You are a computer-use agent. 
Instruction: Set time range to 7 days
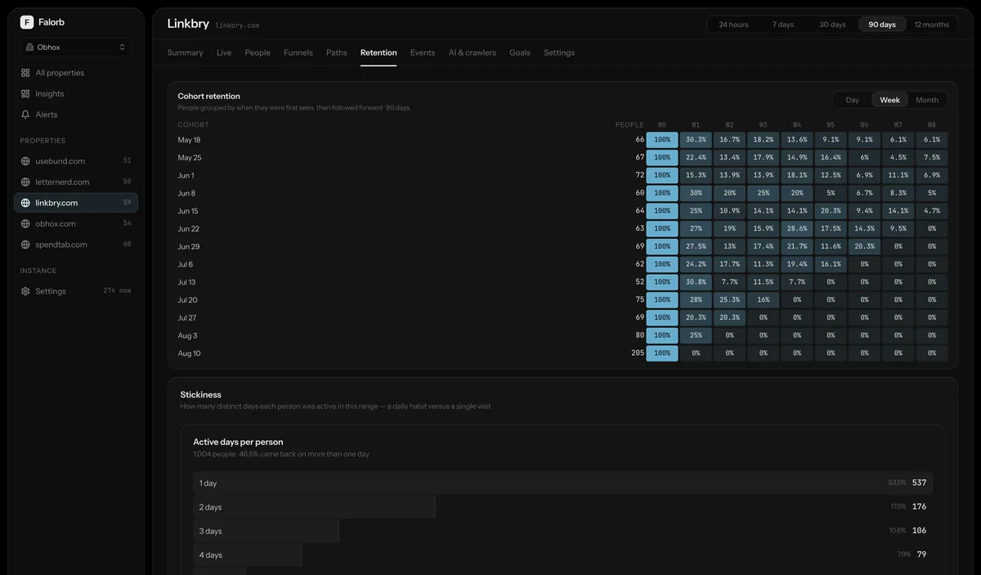(x=783, y=25)
